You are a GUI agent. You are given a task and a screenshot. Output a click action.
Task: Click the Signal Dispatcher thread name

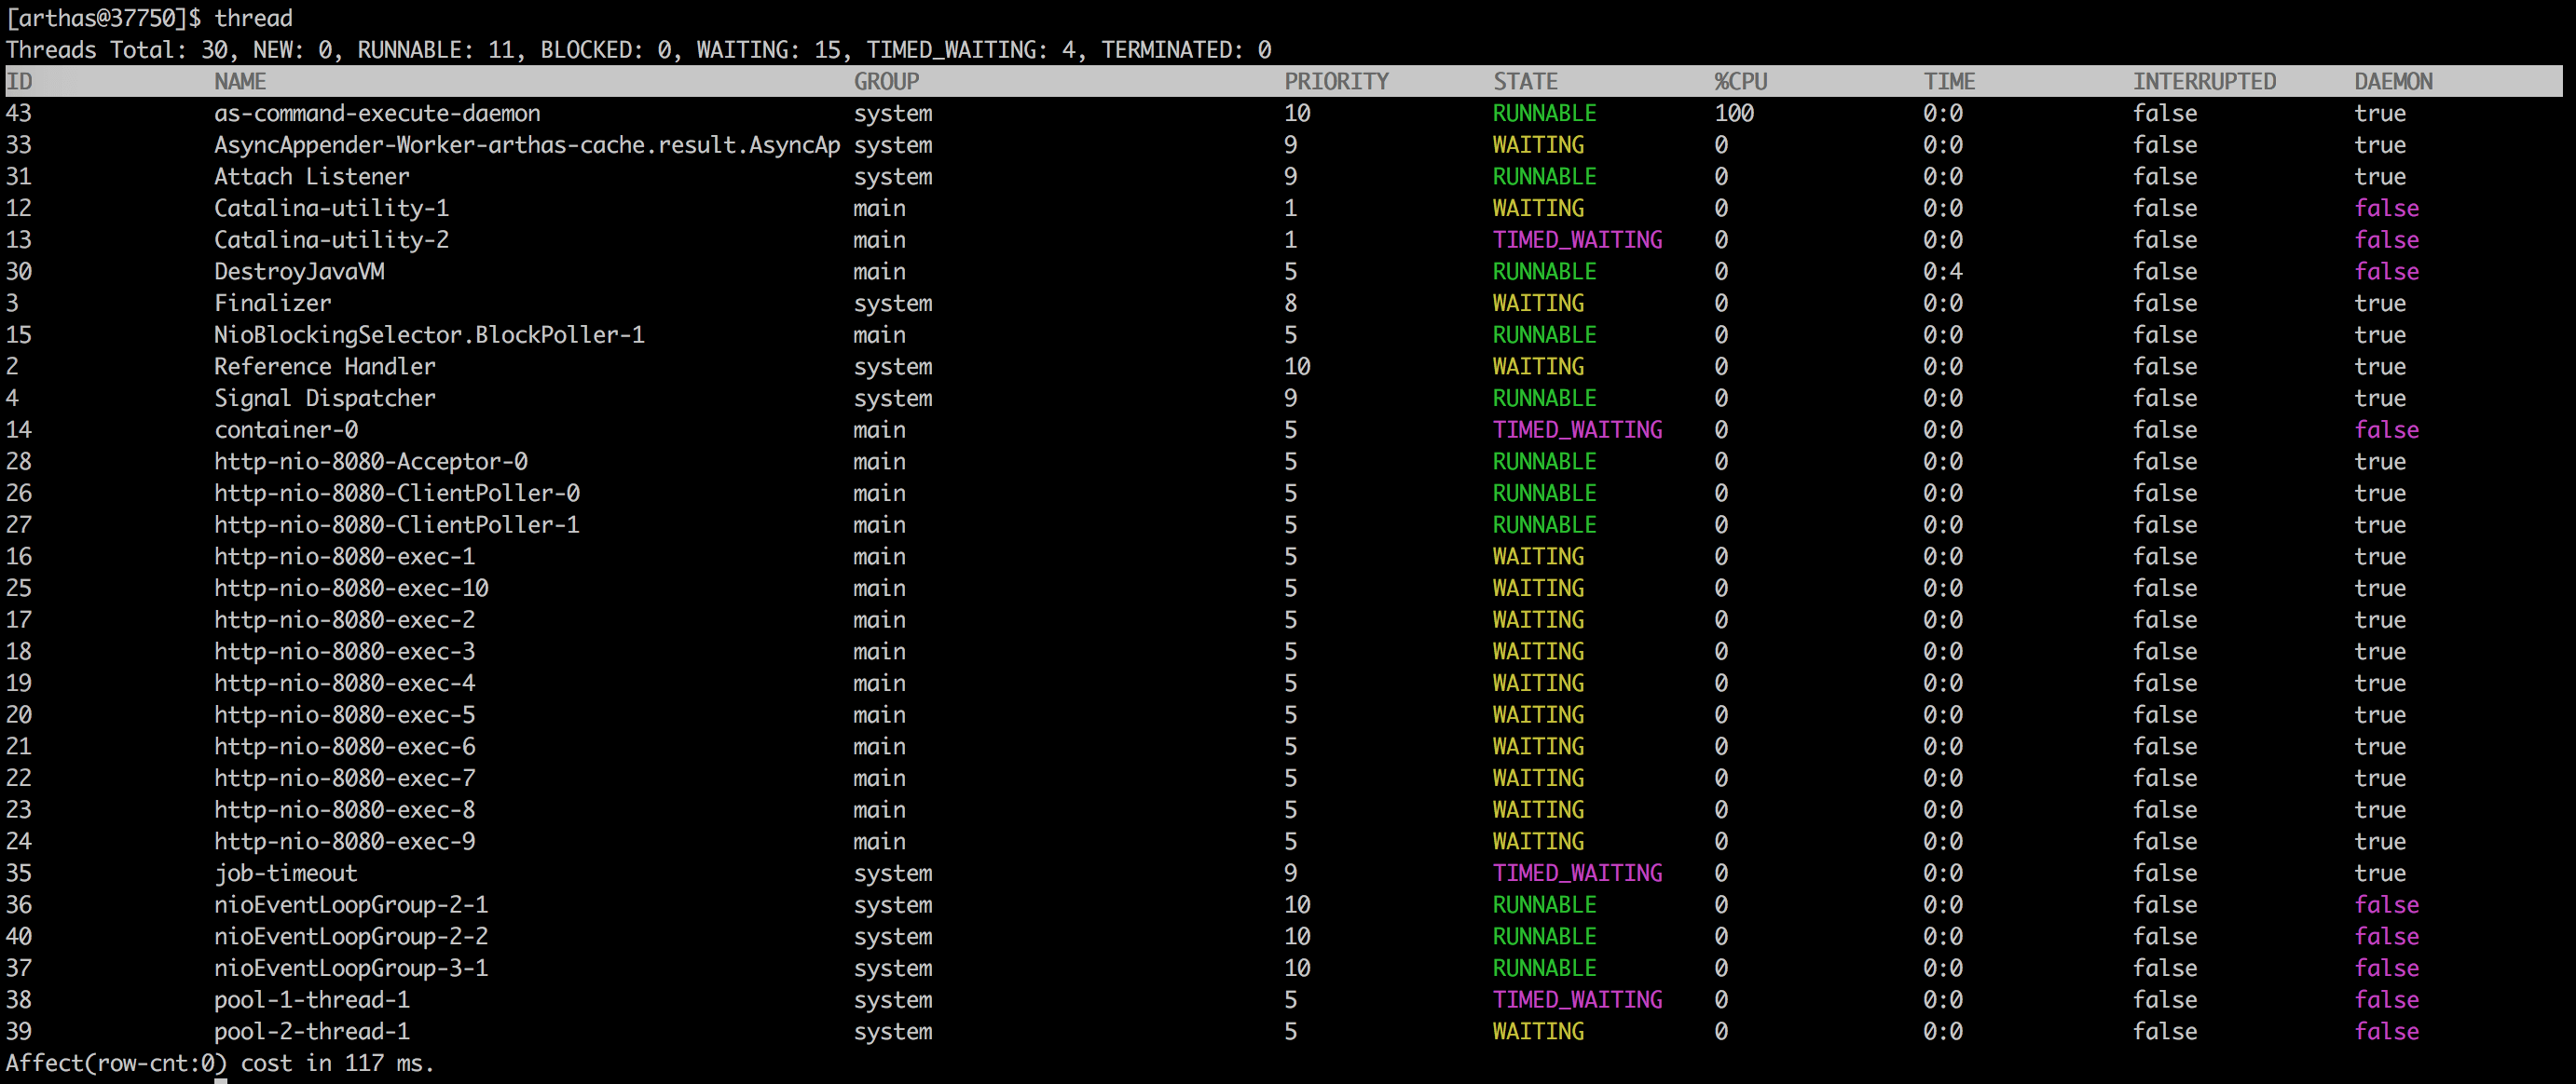pos(325,398)
